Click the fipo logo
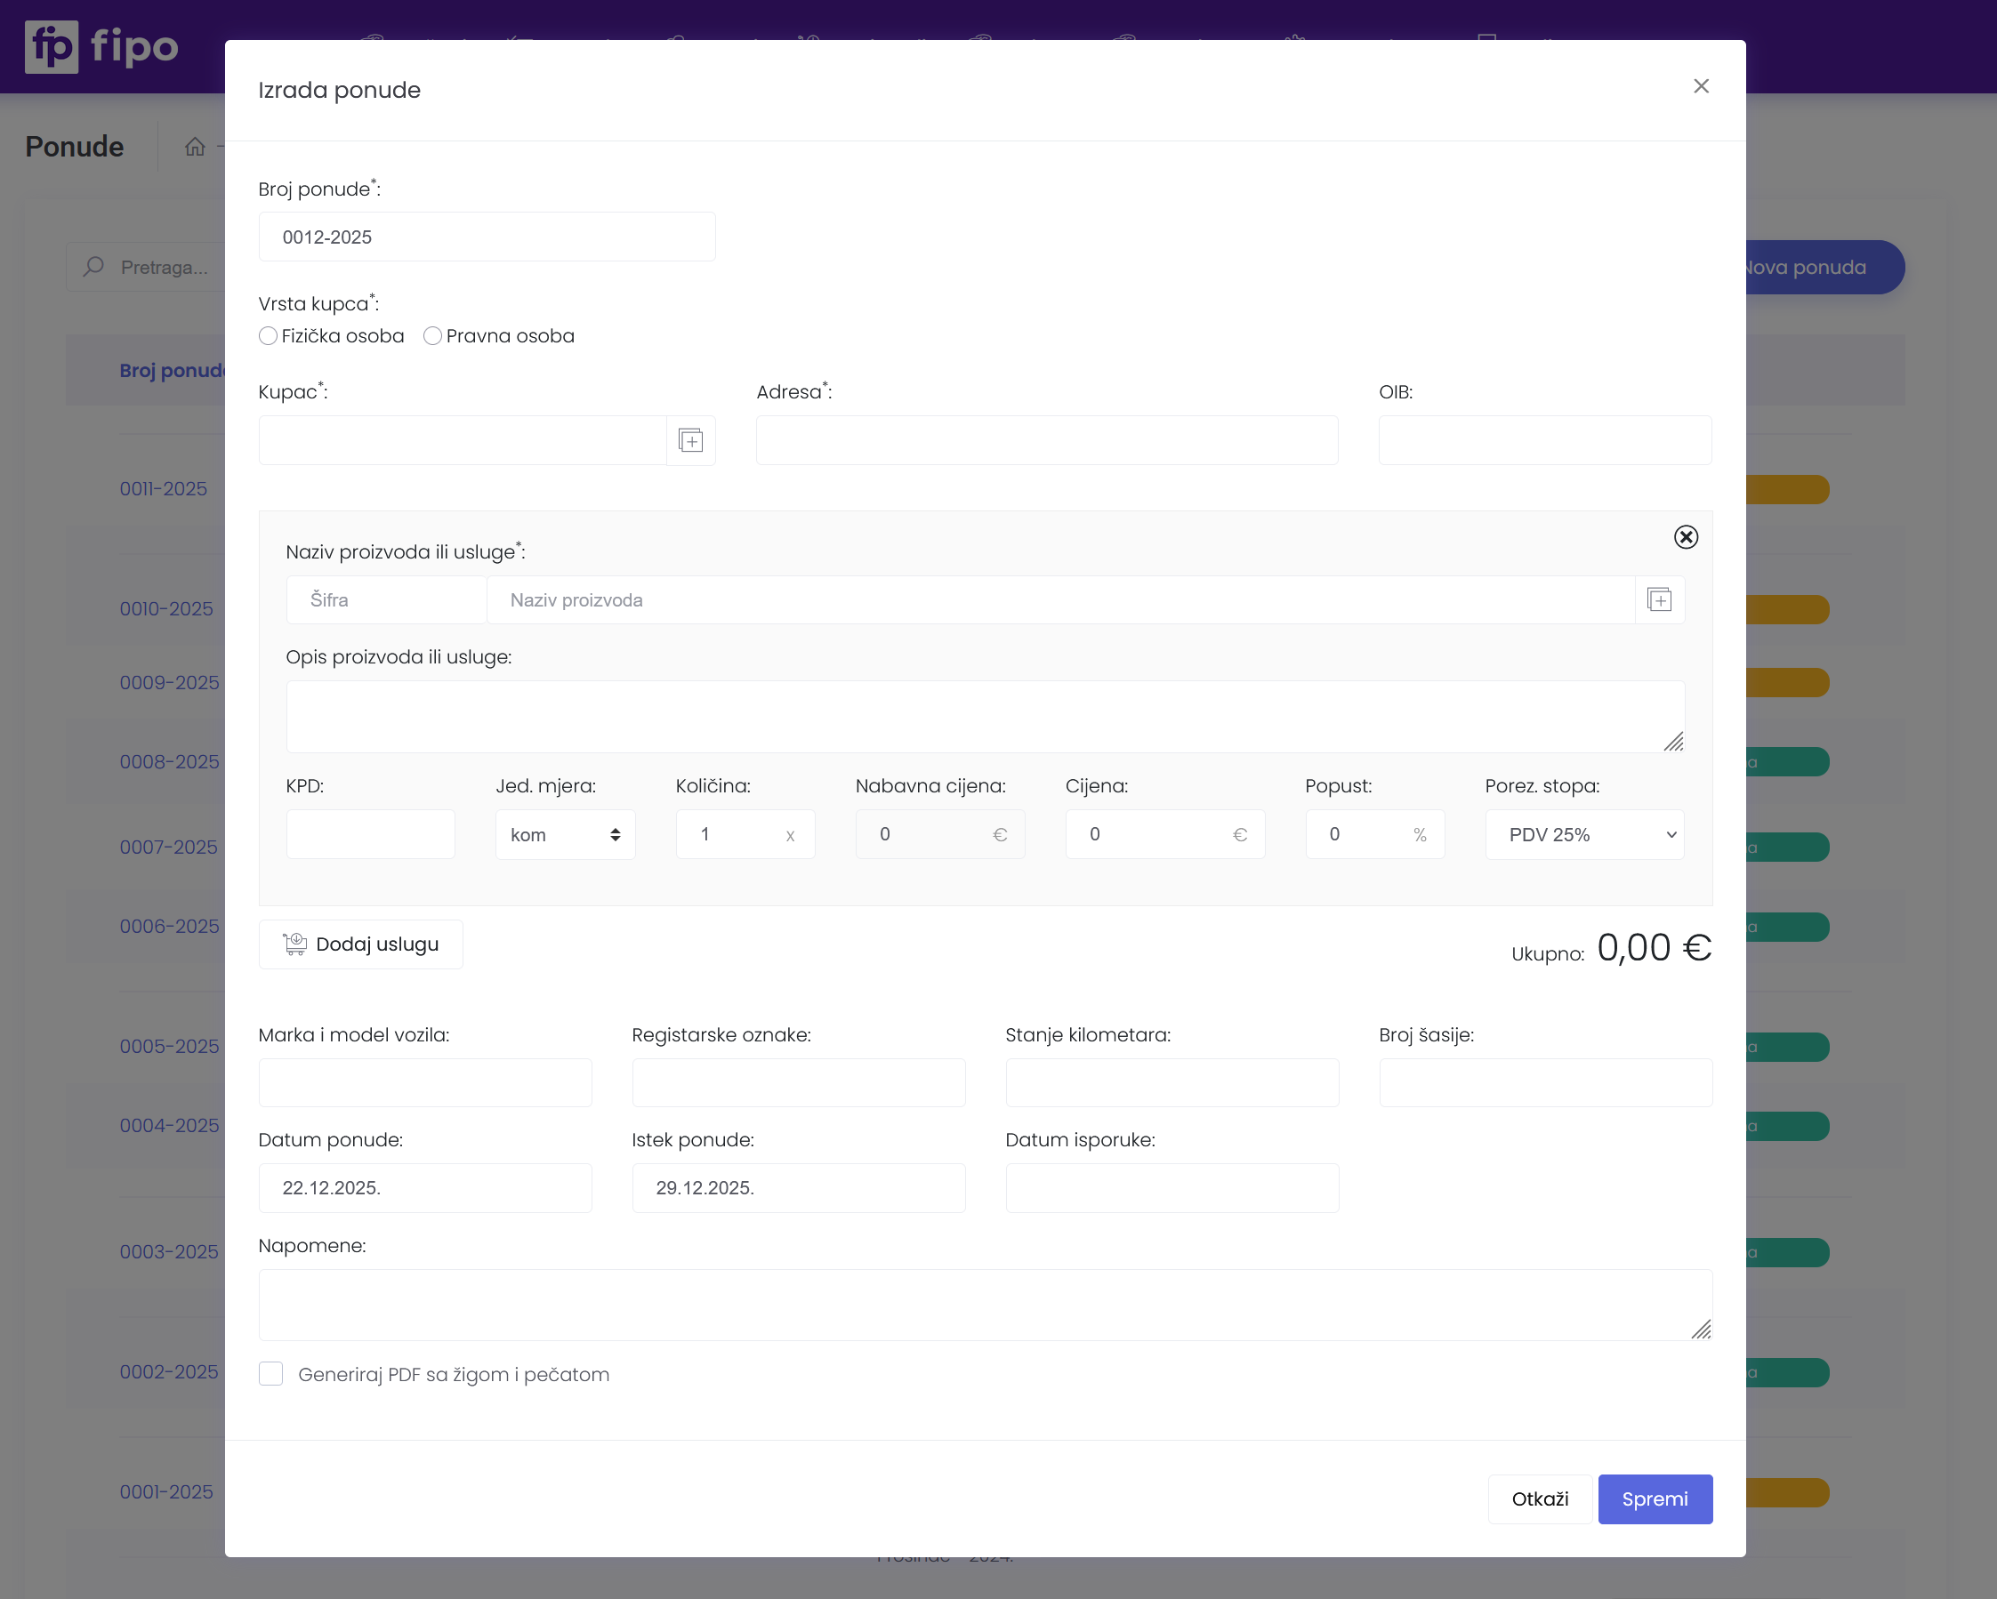The image size is (1997, 1599). [x=102, y=46]
